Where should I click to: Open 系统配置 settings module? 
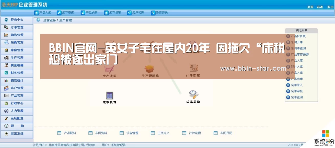click(17, 118)
